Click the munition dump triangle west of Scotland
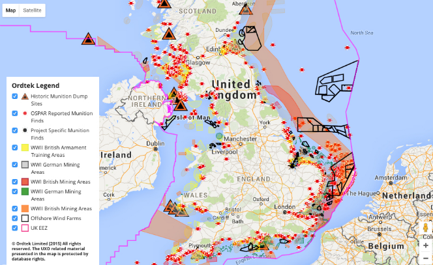 88,39
